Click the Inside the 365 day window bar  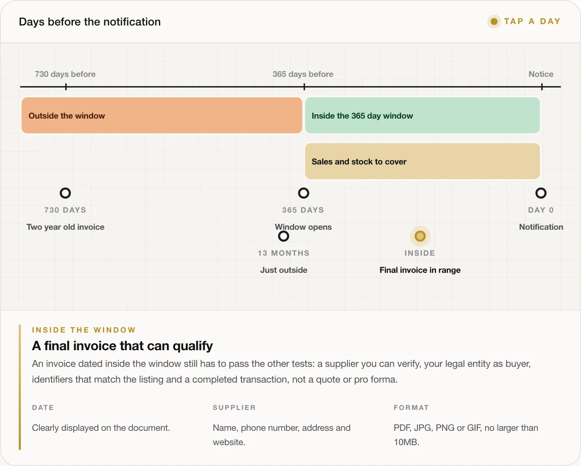423,115
